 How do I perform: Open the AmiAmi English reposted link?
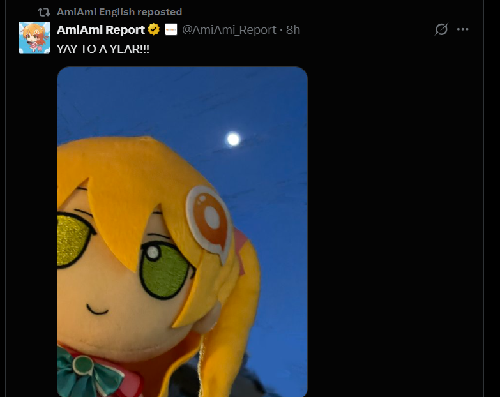[119, 12]
